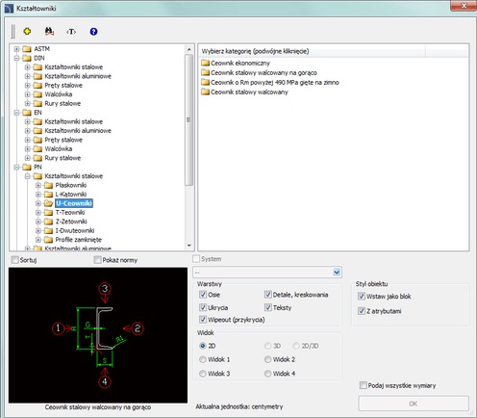Toggle the Pokaż normy checkbox
The height and width of the screenshot is (418, 477).
pyautogui.click(x=97, y=260)
